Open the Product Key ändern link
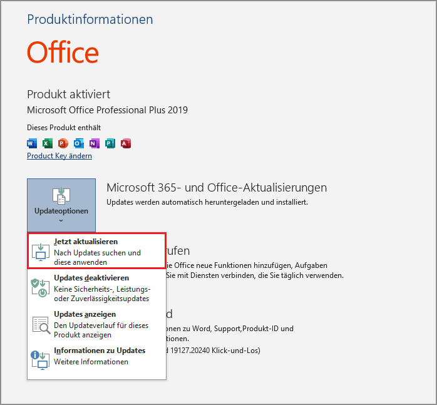This screenshot has height=405, width=437. [59, 156]
